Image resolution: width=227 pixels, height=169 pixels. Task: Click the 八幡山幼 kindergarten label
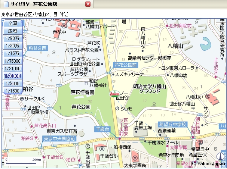click(178, 75)
